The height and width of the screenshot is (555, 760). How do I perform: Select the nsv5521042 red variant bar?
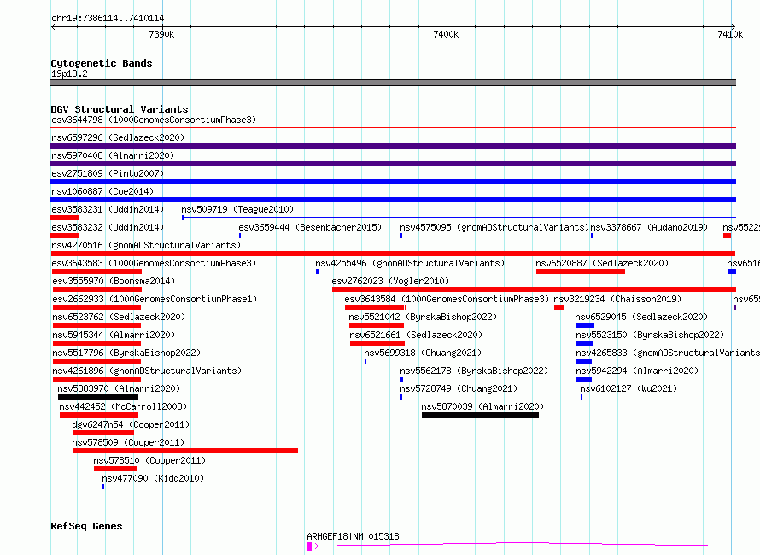[x=377, y=325]
